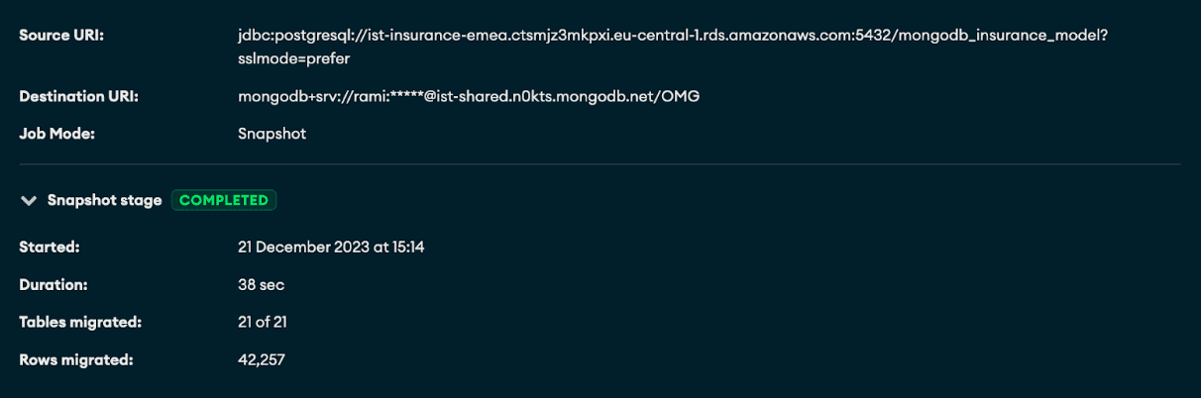The width and height of the screenshot is (1201, 398).
Task: Click the green COMPLETED status badge
Action: click(224, 201)
